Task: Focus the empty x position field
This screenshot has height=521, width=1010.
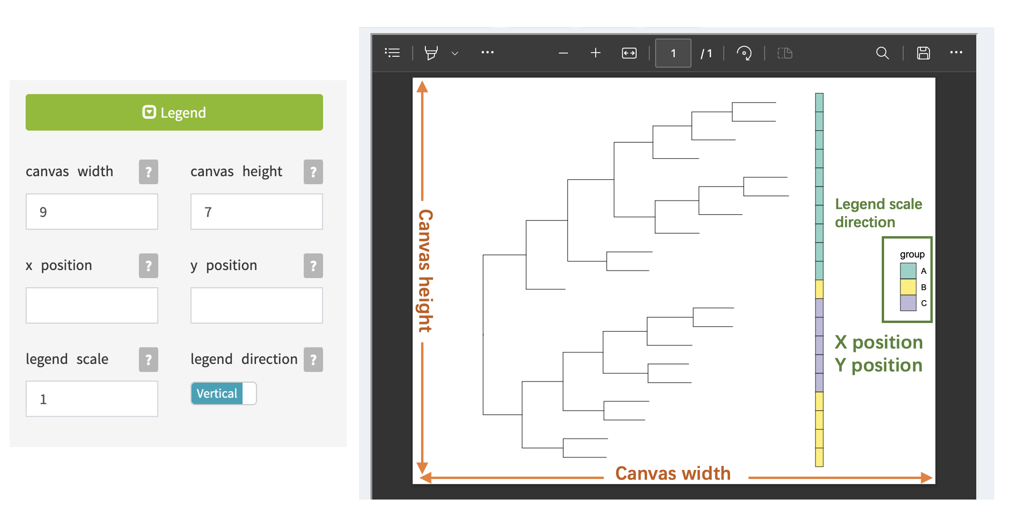Action: (x=92, y=305)
